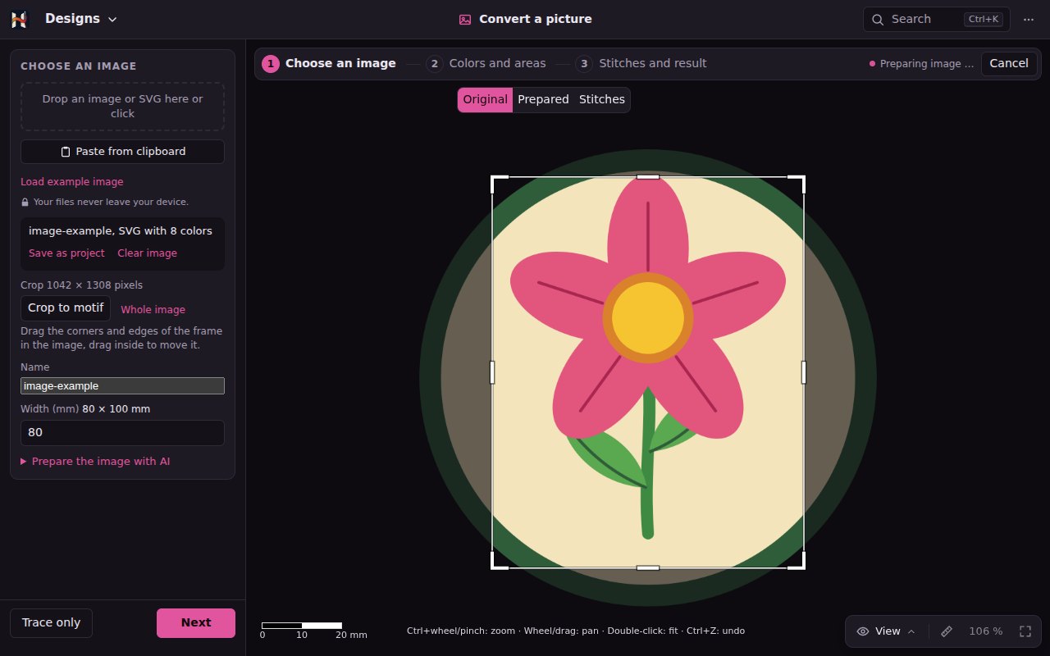Image resolution: width=1050 pixels, height=656 pixels.
Task: Click the lock icon privacy note
Action: (x=25, y=202)
